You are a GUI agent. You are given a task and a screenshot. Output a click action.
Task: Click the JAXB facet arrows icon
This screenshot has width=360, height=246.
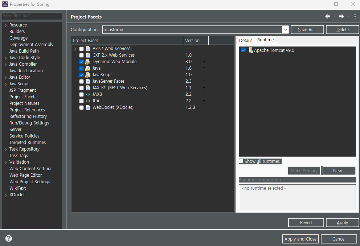(88, 94)
